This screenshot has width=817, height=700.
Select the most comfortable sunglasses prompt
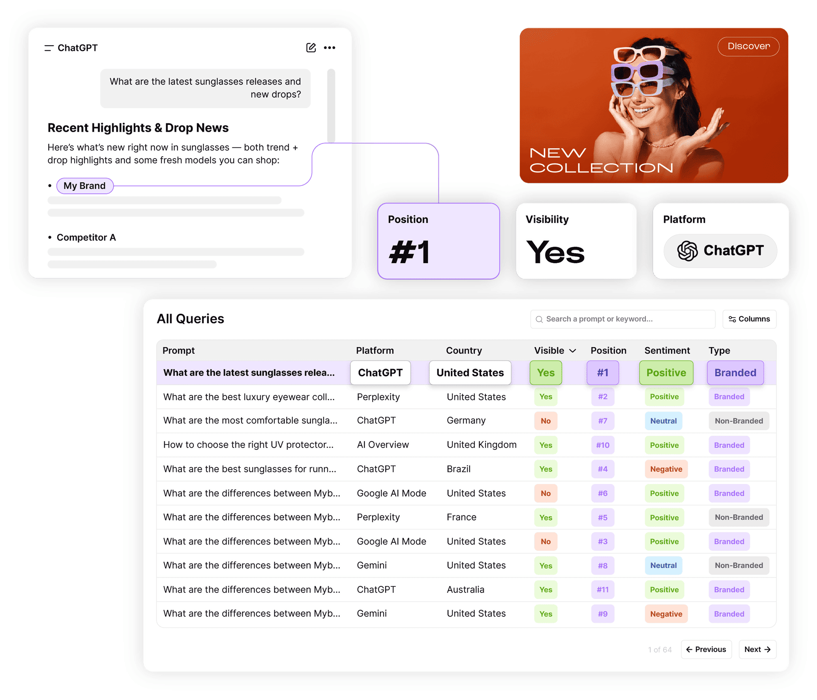pyautogui.click(x=250, y=421)
